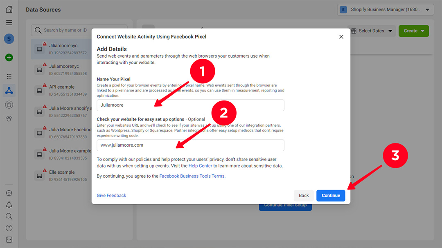442x248 pixels.
Task: Click Continue in the pixel dialog
Action: coord(331,196)
